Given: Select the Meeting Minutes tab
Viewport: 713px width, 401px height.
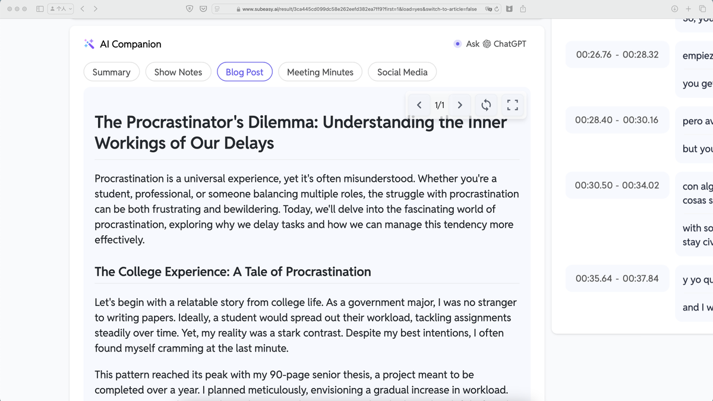Looking at the screenshot, I should (x=320, y=72).
